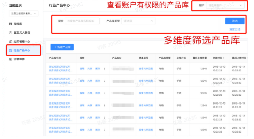Click 共享 in the fifth table row
This screenshot has height=139, width=254.
click(90, 118)
